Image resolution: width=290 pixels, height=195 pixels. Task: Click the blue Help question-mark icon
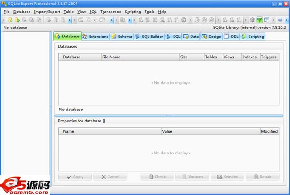pos(280,20)
